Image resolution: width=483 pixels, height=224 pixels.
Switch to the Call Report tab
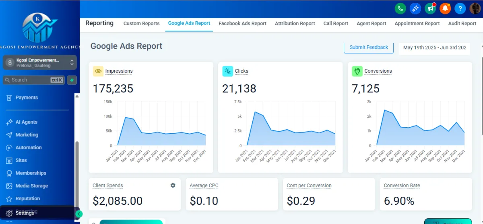click(336, 24)
